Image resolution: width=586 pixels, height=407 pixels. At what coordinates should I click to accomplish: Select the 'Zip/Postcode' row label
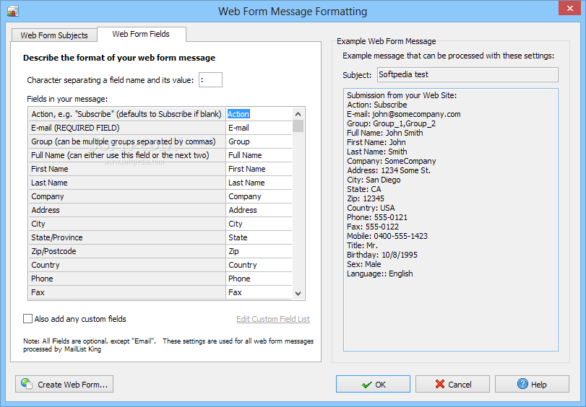click(127, 251)
